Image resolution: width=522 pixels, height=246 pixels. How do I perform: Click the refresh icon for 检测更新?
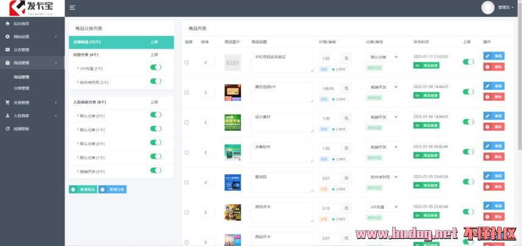[x=7, y=129]
